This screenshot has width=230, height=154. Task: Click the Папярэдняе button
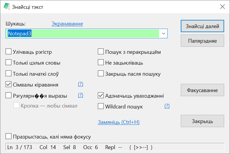point(202,41)
